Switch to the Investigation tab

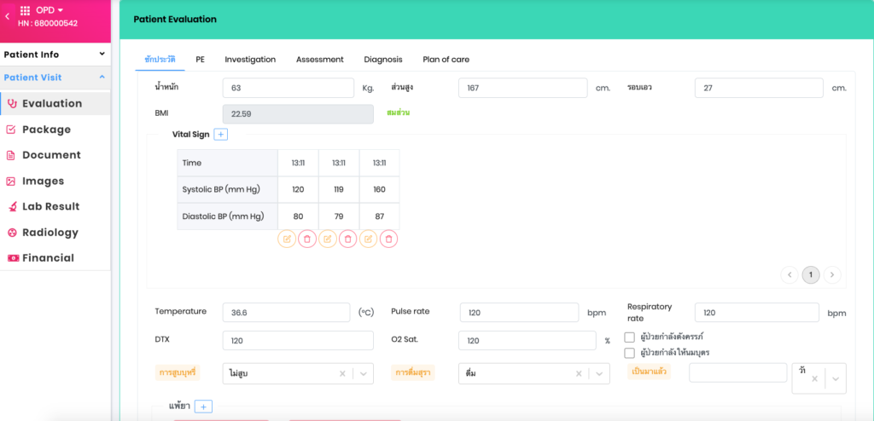pyautogui.click(x=250, y=60)
